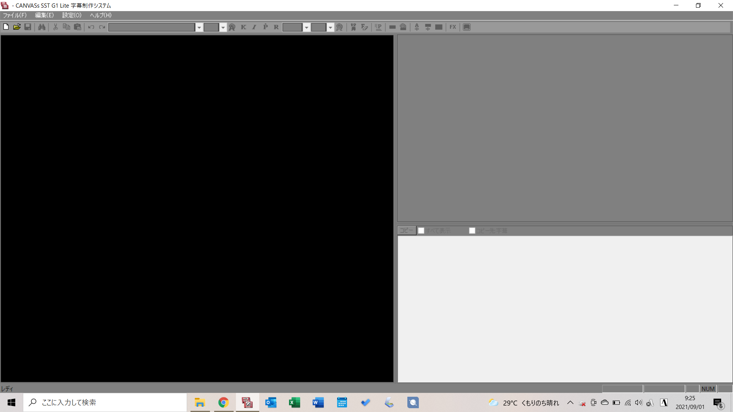Click the white subtitle list area
Image resolution: width=733 pixels, height=412 pixels.
click(565, 309)
